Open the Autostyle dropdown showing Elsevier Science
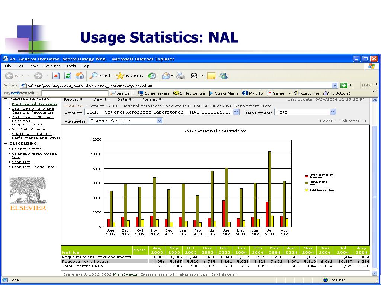This screenshot has height=285, width=381. pos(159,121)
